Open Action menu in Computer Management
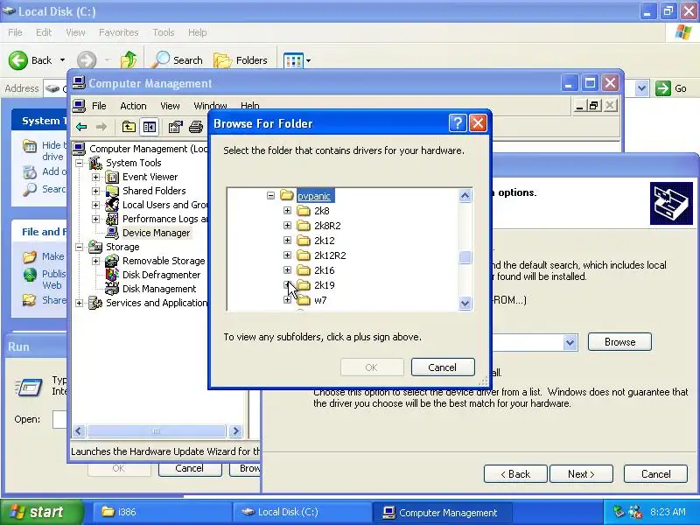Viewport: 700px width, 525px height. coord(133,106)
